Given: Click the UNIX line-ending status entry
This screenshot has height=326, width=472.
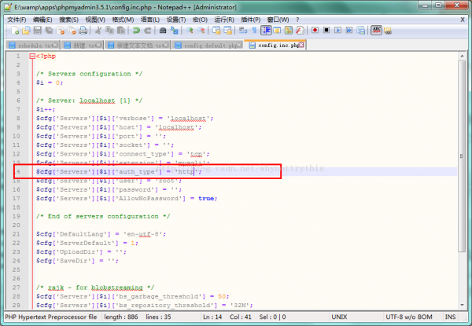Looking at the screenshot, I should [x=339, y=317].
